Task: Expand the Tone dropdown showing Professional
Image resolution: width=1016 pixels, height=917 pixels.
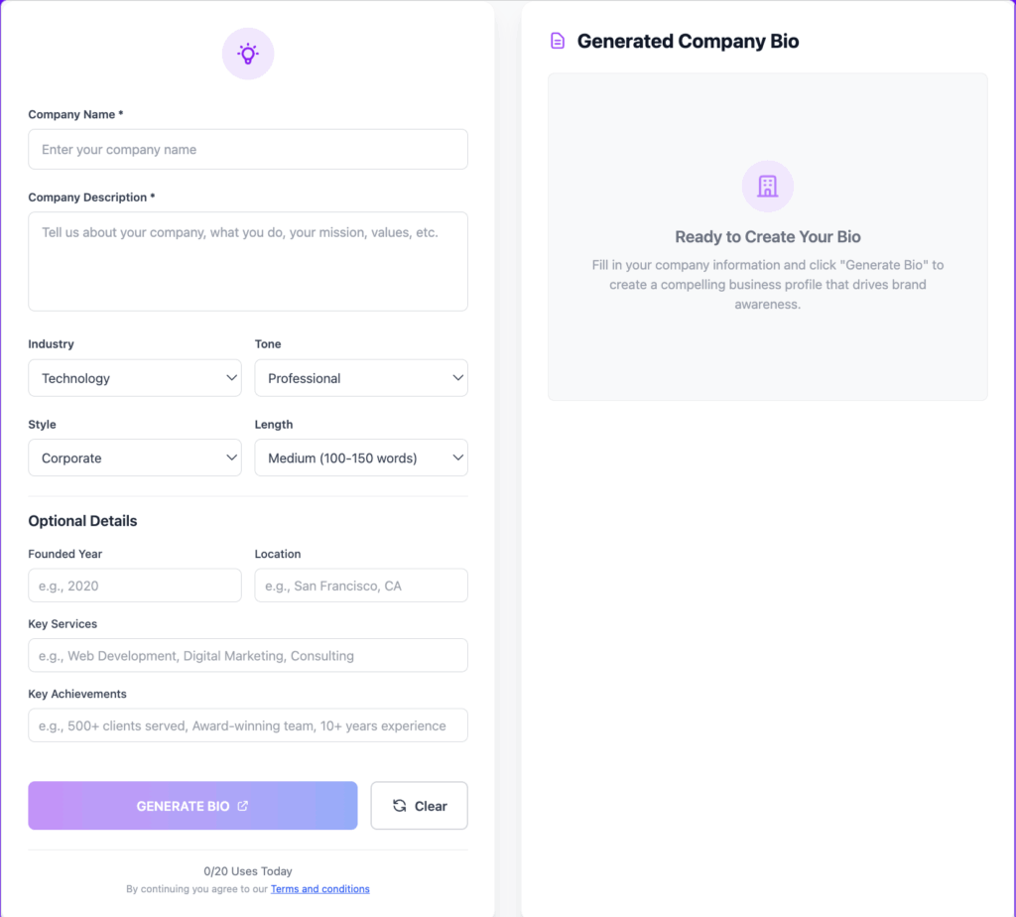Action: click(x=361, y=378)
